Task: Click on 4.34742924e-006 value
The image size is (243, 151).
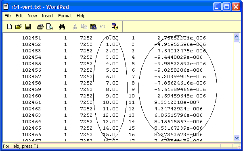Action: tap(178, 109)
